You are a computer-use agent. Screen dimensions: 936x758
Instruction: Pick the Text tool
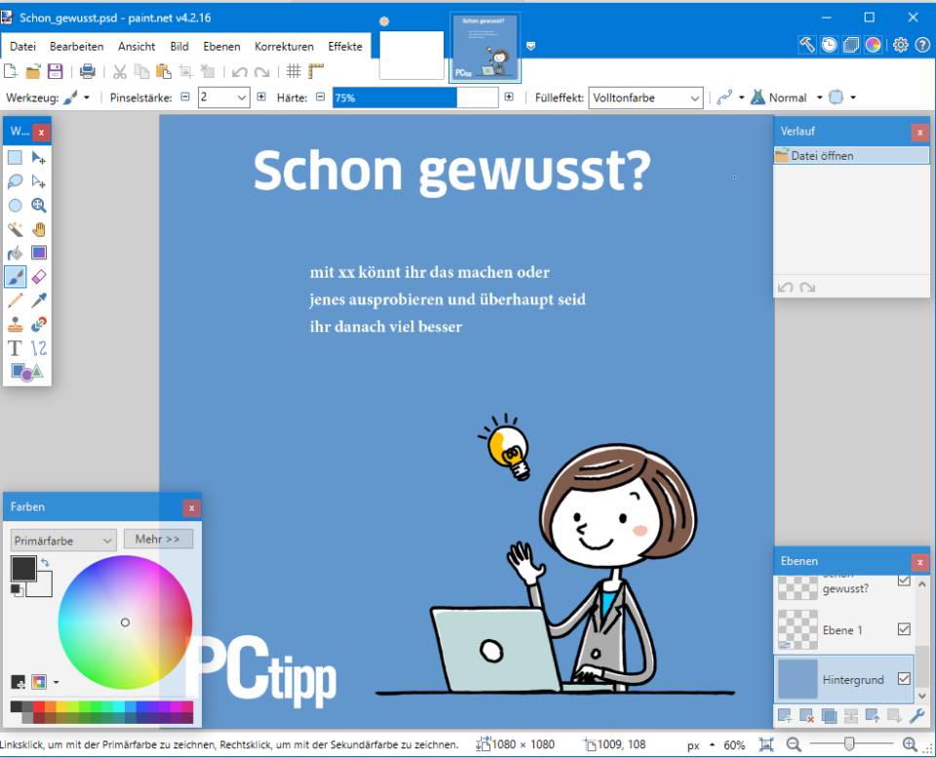14,348
